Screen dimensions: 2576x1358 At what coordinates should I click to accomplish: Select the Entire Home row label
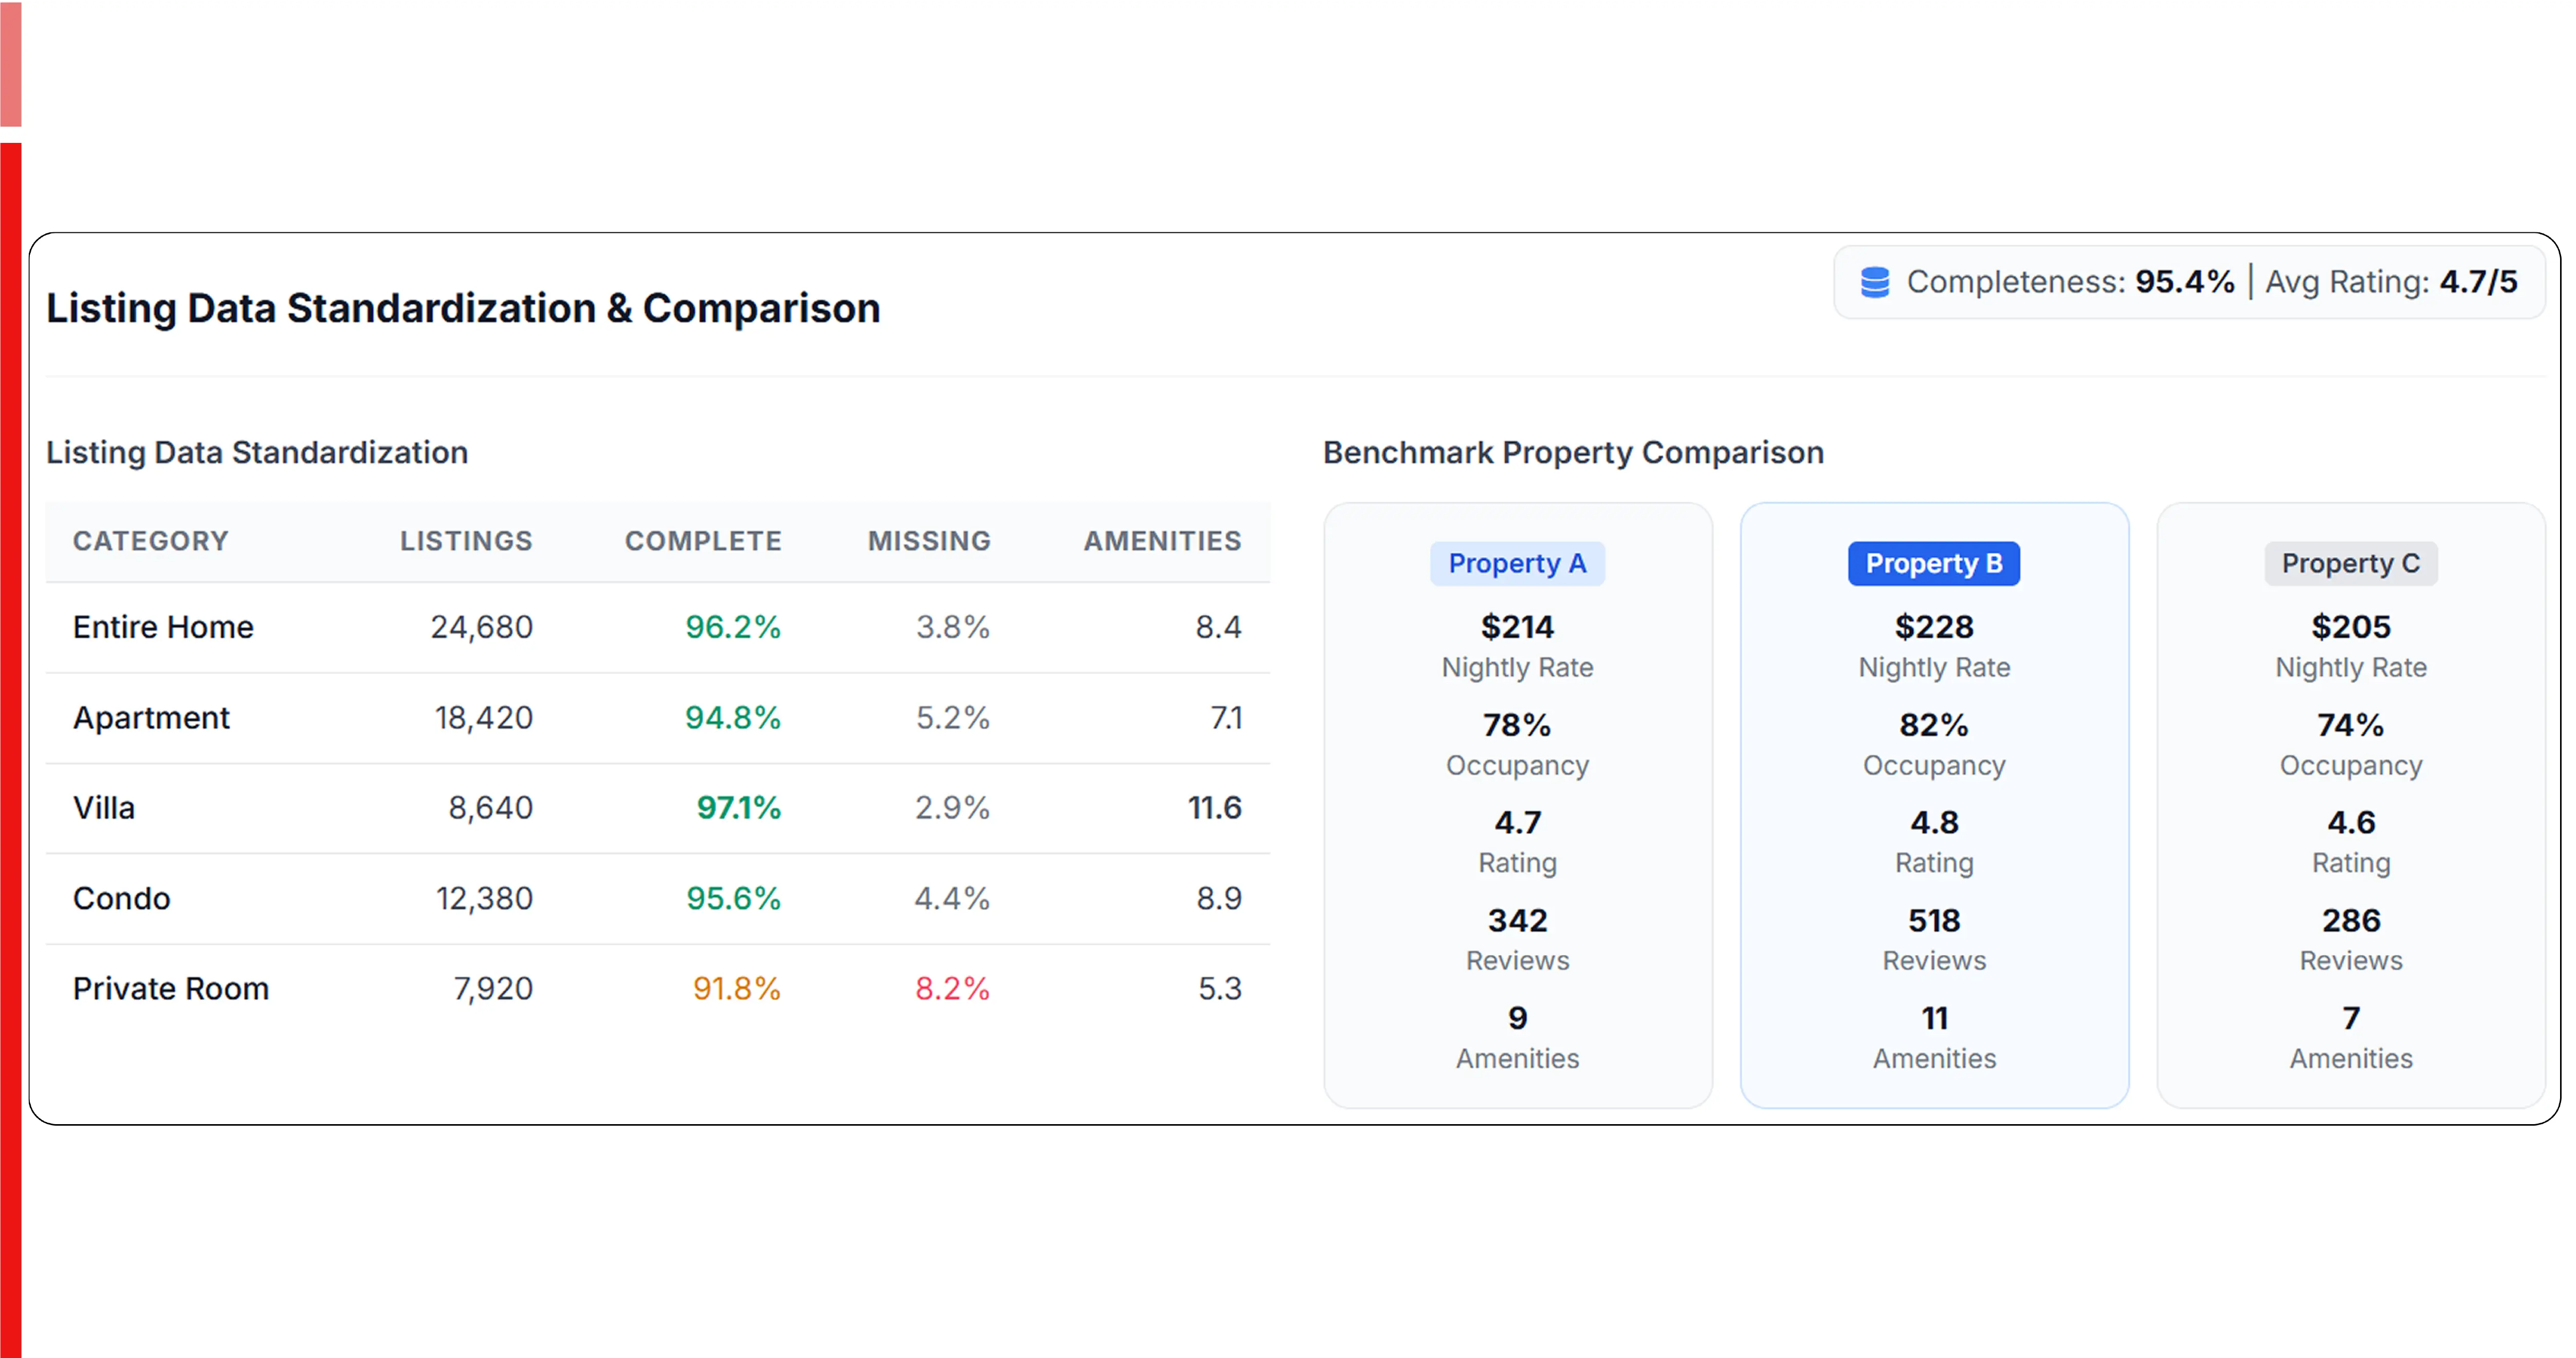[163, 627]
